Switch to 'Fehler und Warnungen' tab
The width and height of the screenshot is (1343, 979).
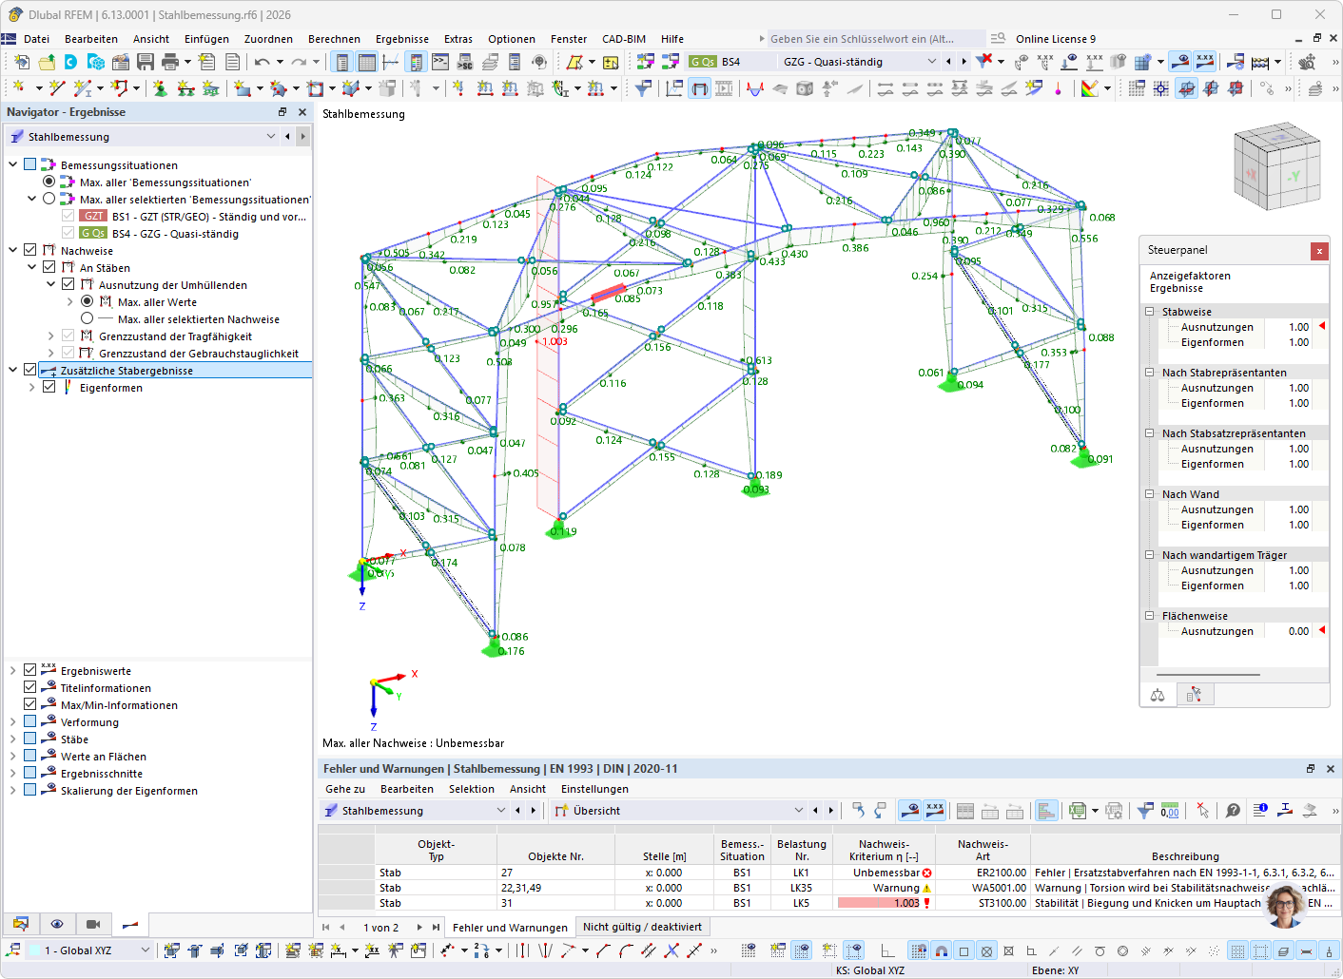click(x=510, y=928)
